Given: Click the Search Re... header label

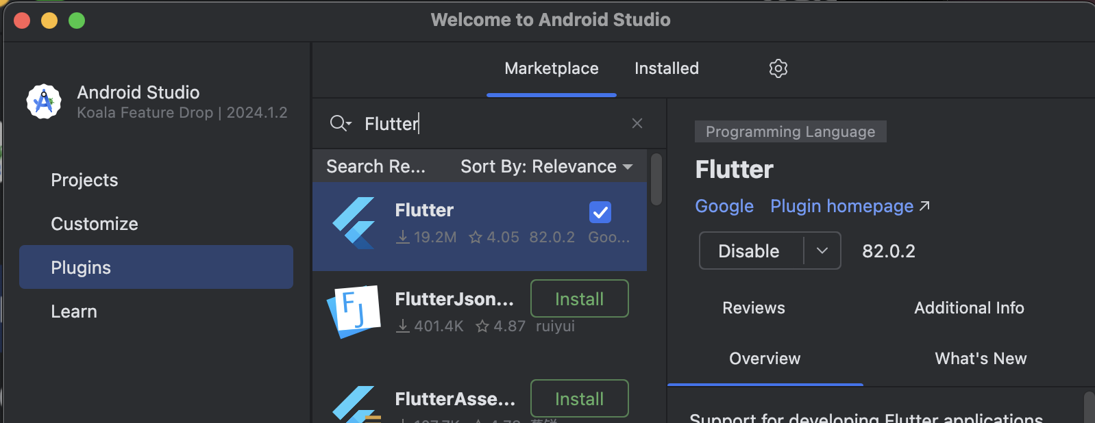Looking at the screenshot, I should click(x=376, y=166).
